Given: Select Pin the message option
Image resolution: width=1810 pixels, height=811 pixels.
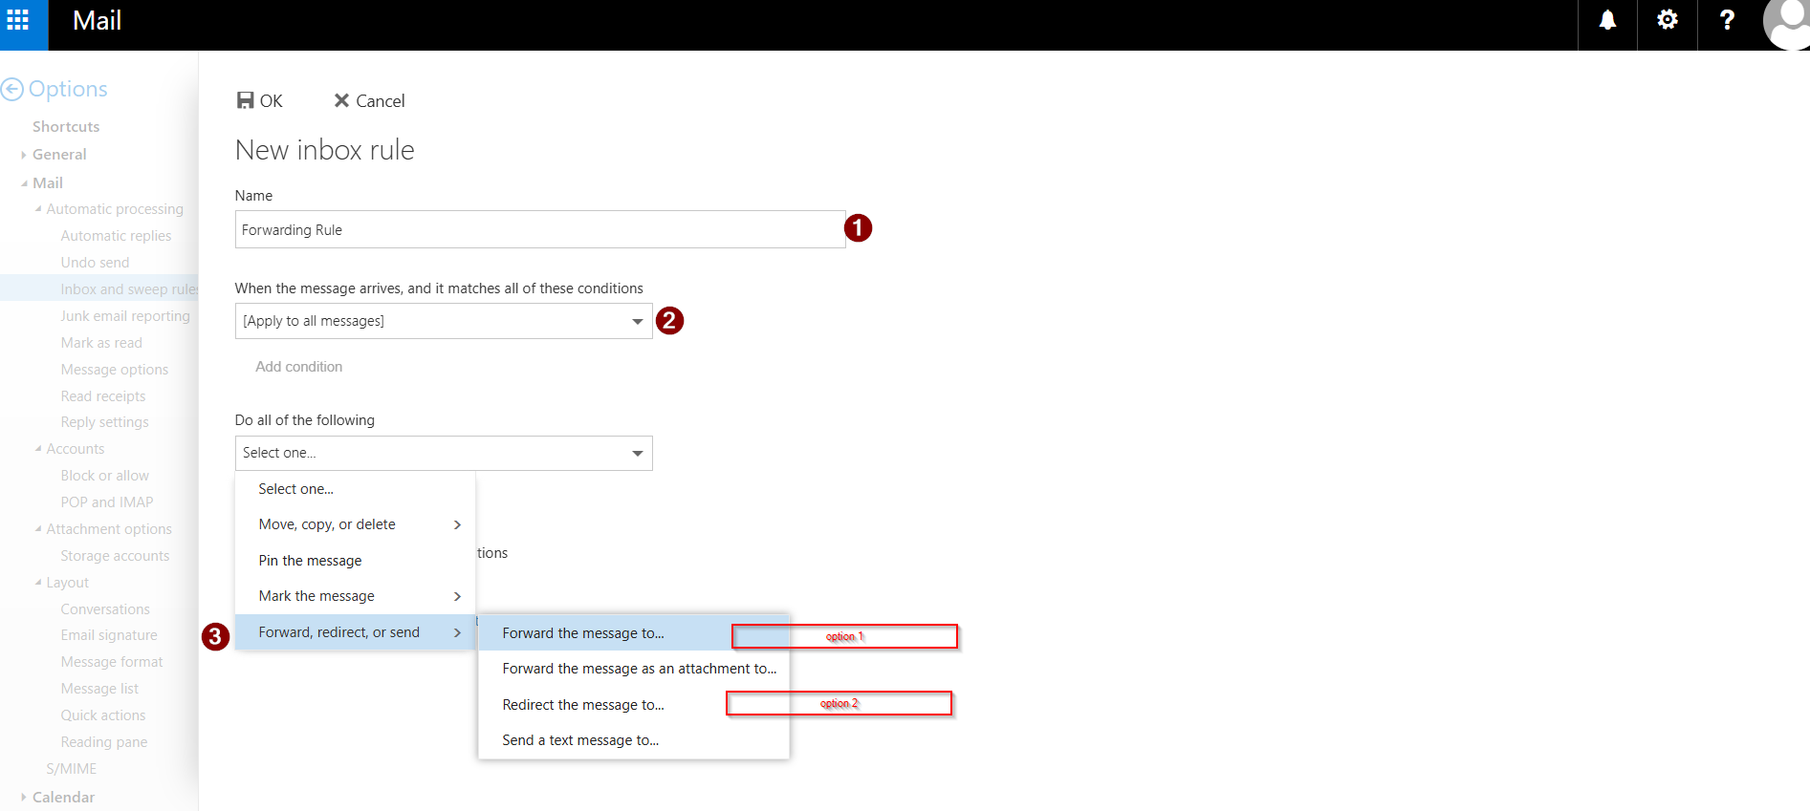Looking at the screenshot, I should tap(310, 561).
